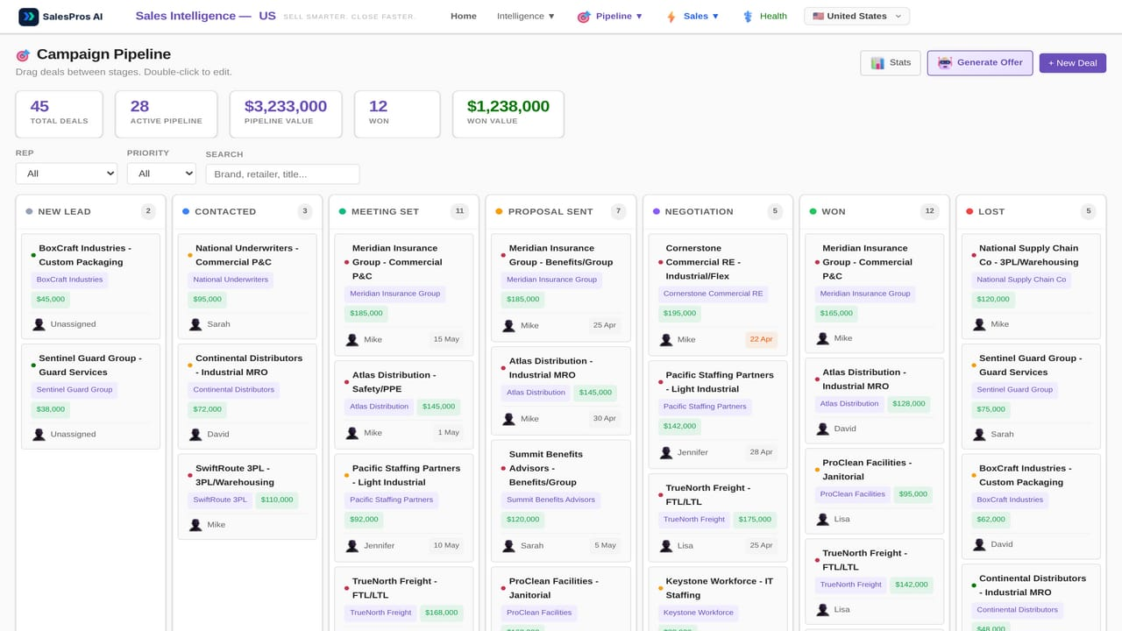Click the green dot of Won column

coord(813,211)
